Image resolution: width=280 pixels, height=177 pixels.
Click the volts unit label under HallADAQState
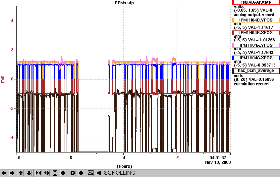click(239, 7)
